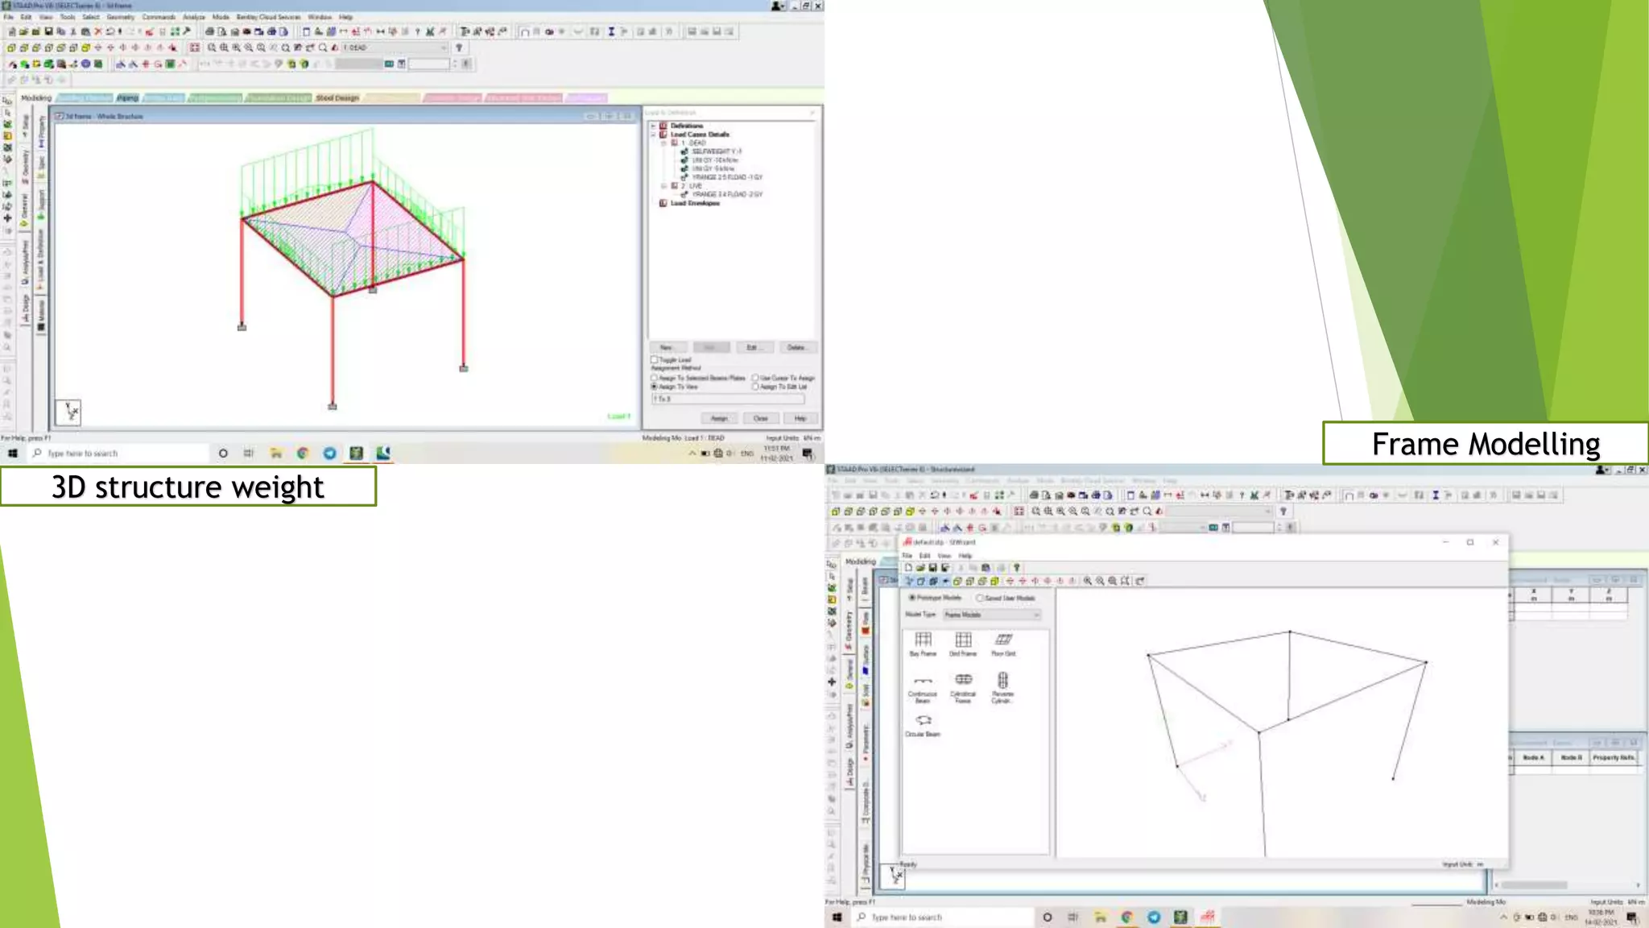Open the Geometry menu
Viewport: 1649px width, 928px height.
point(121,17)
